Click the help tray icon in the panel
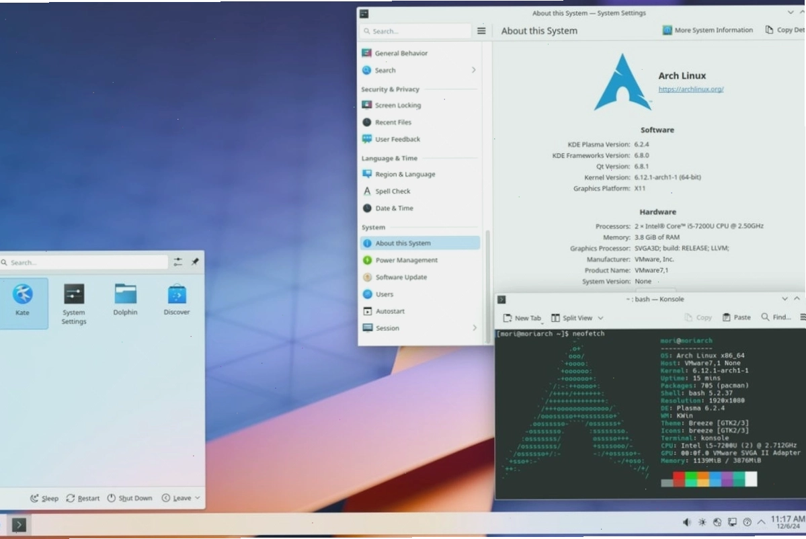This screenshot has width=806, height=539. pyautogui.click(x=748, y=522)
